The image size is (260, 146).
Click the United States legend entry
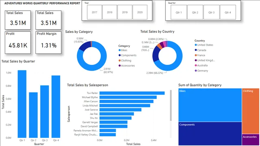pyautogui.click(x=204, y=45)
